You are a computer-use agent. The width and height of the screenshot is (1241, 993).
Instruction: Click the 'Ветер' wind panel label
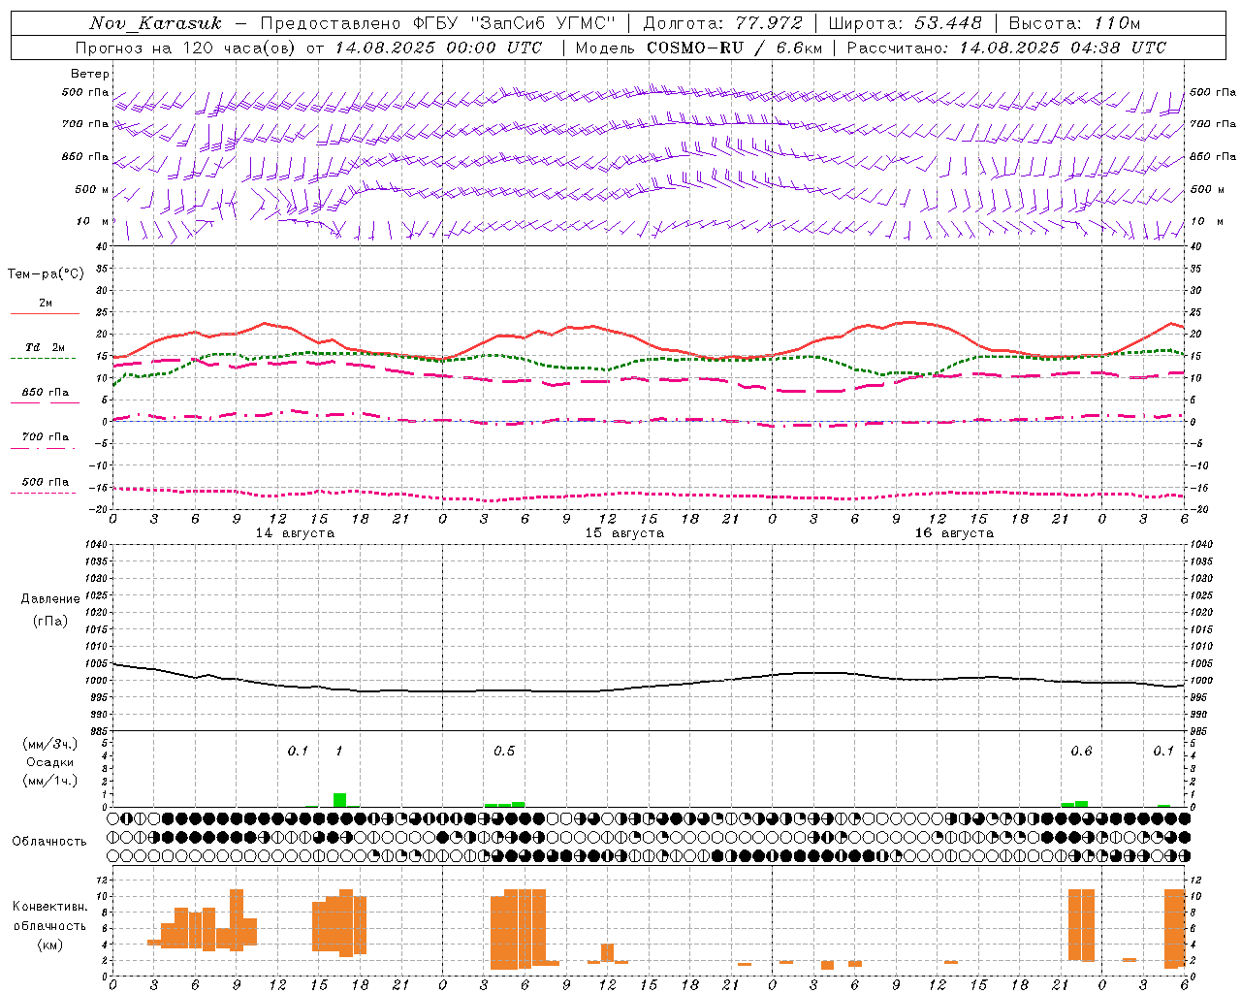tap(90, 74)
